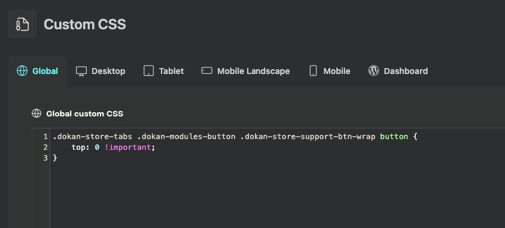Click the Global globe icon in tabs

(22, 70)
